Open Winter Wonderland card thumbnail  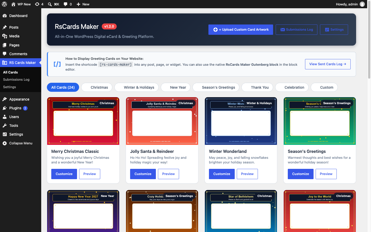click(241, 121)
